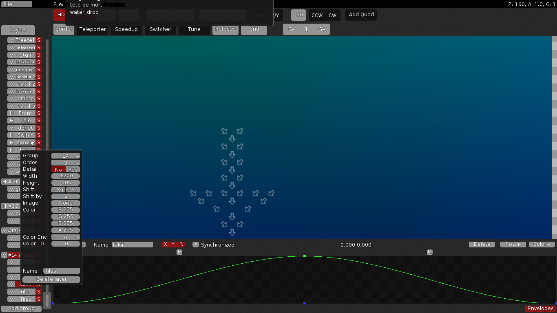The width and height of the screenshot is (557, 313).
Task: Click the A 255 alpha color control
Action: pyautogui.click(x=65, y=229)
